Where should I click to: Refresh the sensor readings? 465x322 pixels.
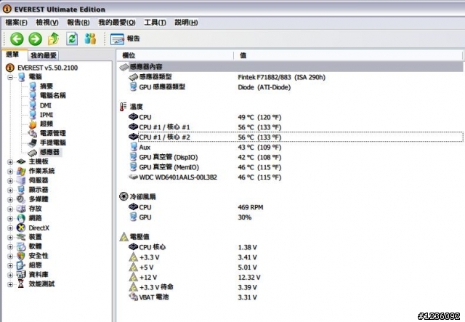tap(72, 39)
